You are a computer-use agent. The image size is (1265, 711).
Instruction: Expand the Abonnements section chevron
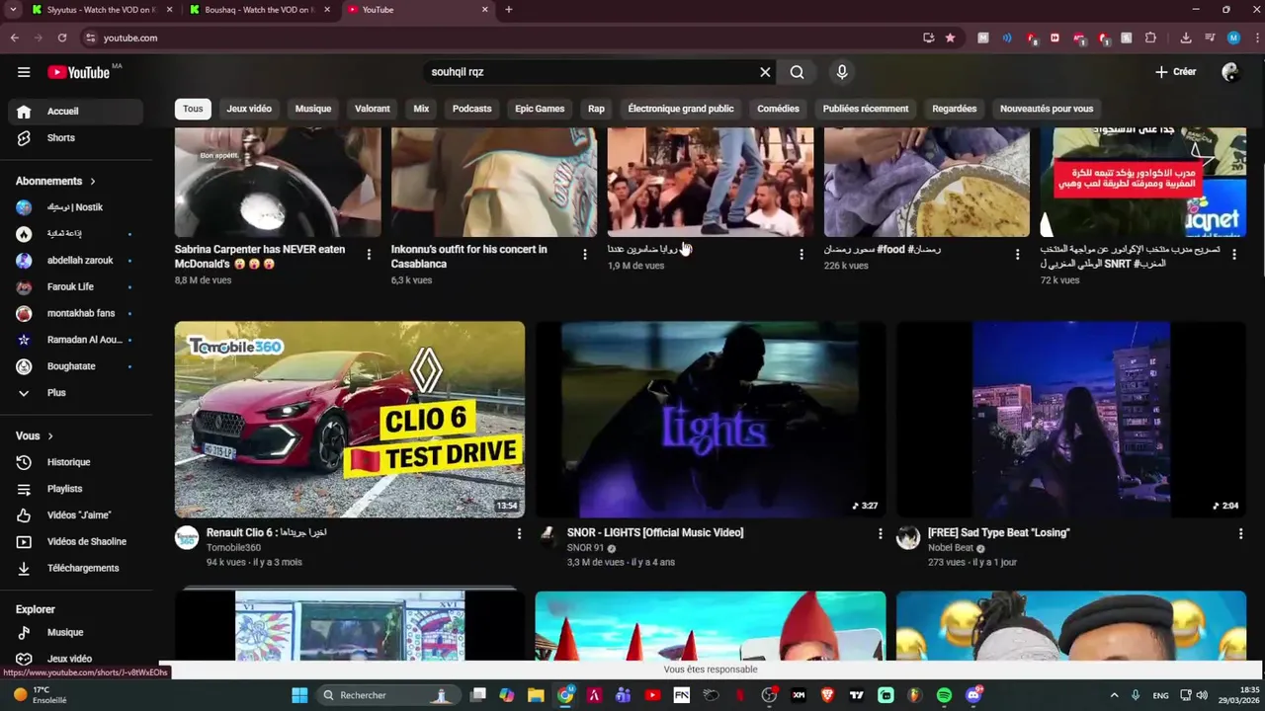[x=93, y=182]
